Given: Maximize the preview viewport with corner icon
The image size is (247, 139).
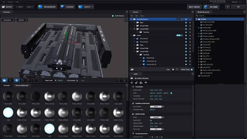Looking at the screenshot, I should point(126,20).
